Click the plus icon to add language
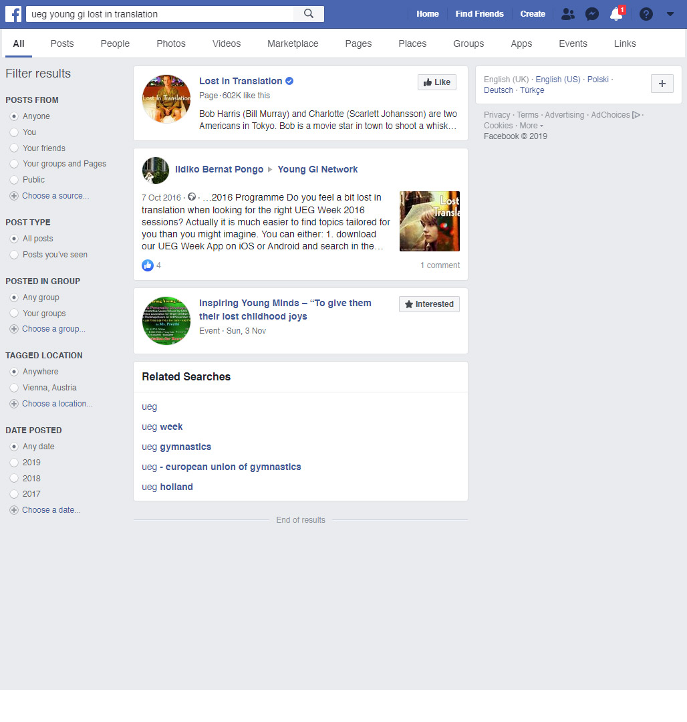687x722 pixels. click(x=662, y=84)
